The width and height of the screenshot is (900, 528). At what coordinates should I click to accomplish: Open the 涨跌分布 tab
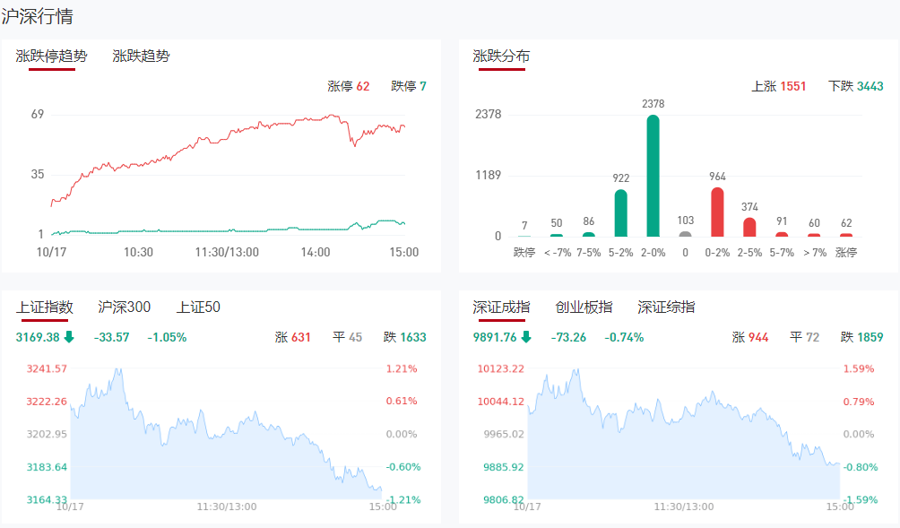tap(501, 56)
